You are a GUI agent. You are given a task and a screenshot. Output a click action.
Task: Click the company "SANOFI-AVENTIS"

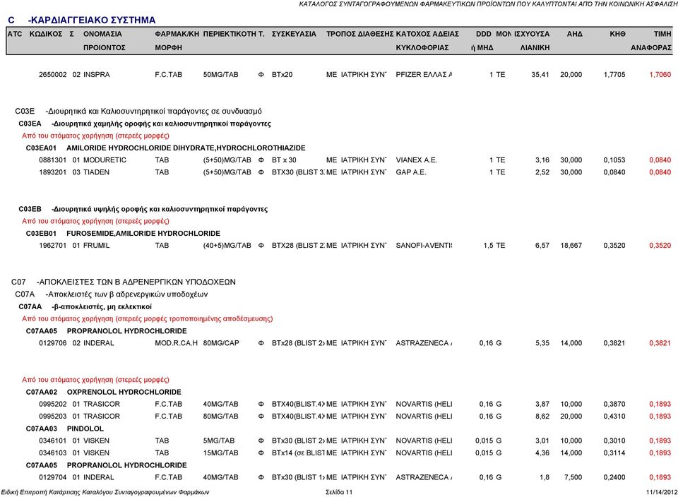click(x=424, y=246)
